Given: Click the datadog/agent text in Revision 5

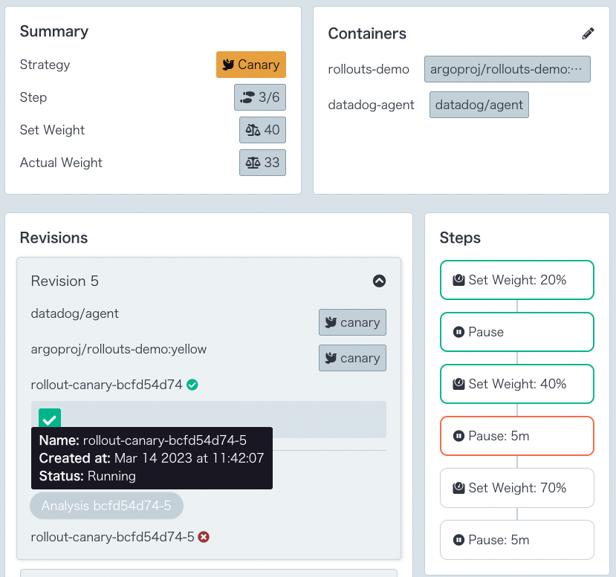Looking at the screenshot, I should click(x=74, y=313).
